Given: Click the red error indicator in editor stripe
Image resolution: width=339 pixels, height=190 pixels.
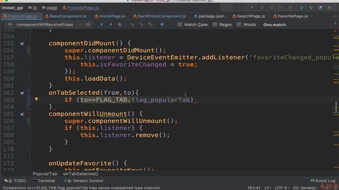Looking at the screenshot, I should tap(335, 31).
